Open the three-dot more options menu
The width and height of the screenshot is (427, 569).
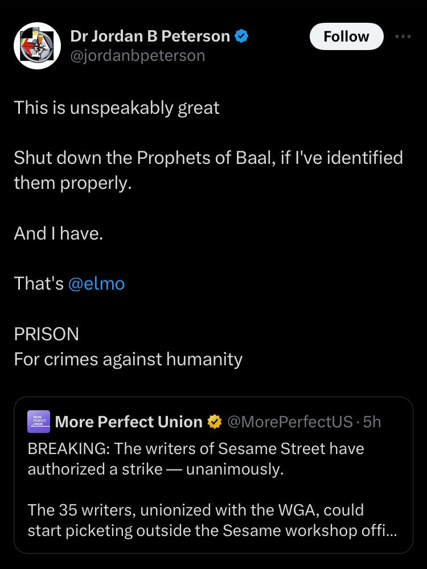[x=403, y=36]
